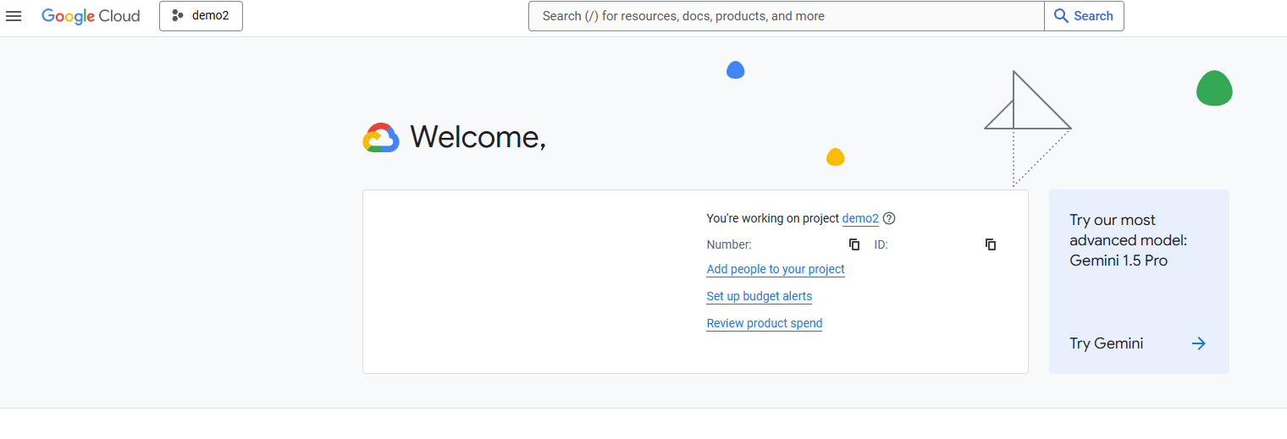
Task: Click the Try Gemini arrow icon
Action: point(1198,343)
